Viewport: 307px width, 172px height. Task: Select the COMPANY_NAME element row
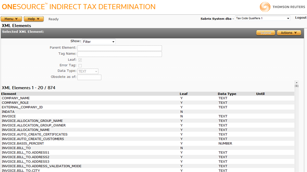click(x=16, y=98)
